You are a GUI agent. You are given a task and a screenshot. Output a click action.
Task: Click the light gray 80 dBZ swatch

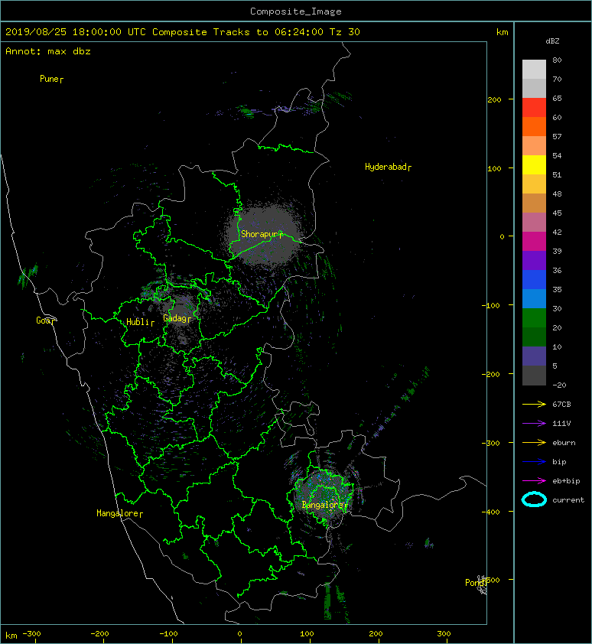[534, 70]
